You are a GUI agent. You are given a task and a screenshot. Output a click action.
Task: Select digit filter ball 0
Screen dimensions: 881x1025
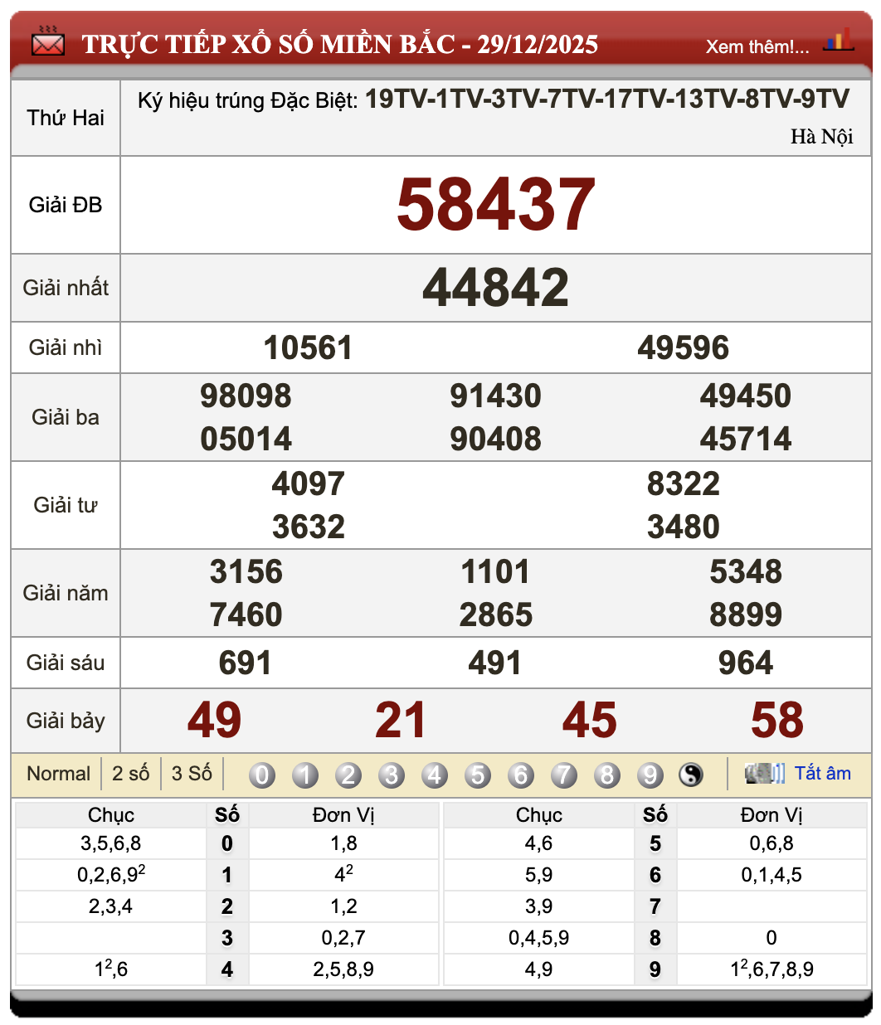point(262,775)
